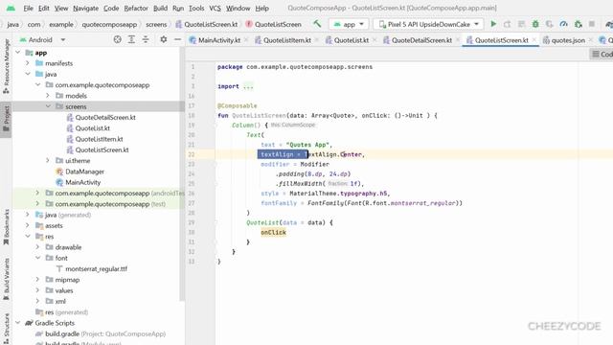613x345 pixels.
Task: Hide the Project panel with minus icon
Action: (177, 39)
